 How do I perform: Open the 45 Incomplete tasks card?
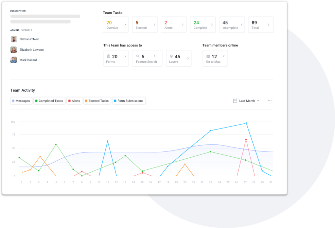tap(232, 25)
